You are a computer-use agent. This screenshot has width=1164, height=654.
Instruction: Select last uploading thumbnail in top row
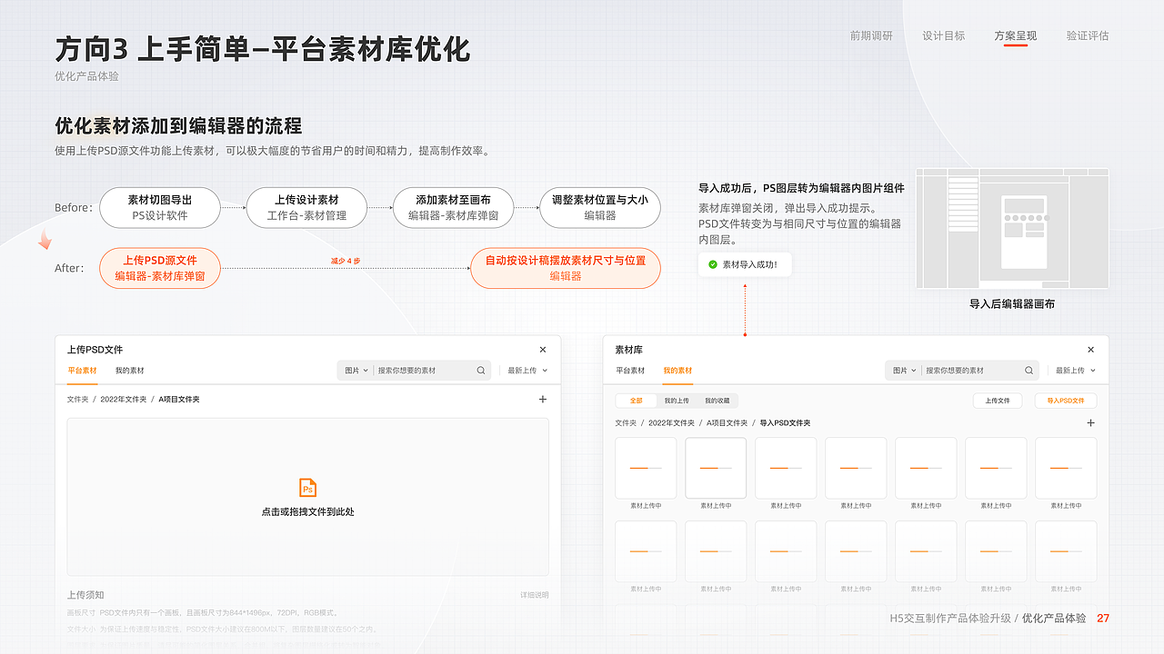point(1066,468)
